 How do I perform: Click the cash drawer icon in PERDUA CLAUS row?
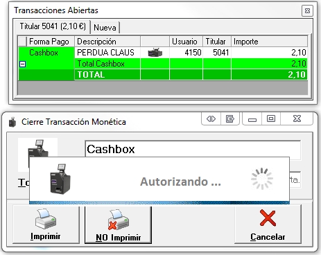coord(155,53)
